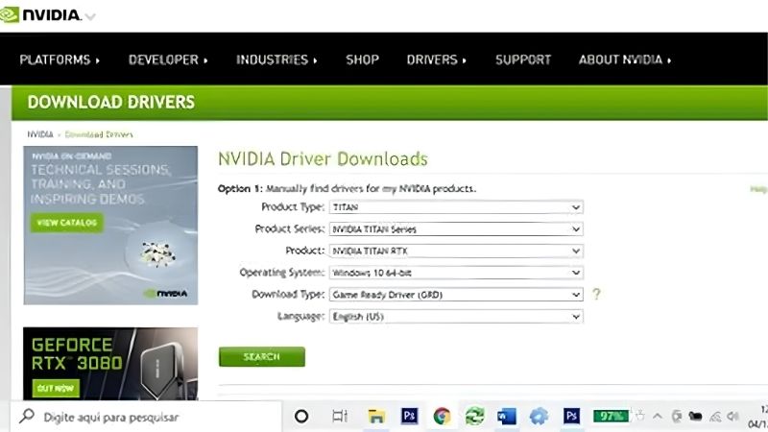Open the second Photoshop taskbar icon

point(571,416)
